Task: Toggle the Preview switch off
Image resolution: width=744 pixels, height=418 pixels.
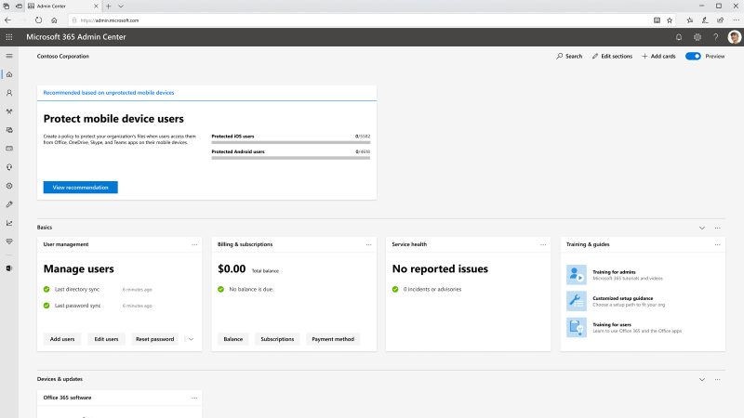Action: click(x=693, y=56)
